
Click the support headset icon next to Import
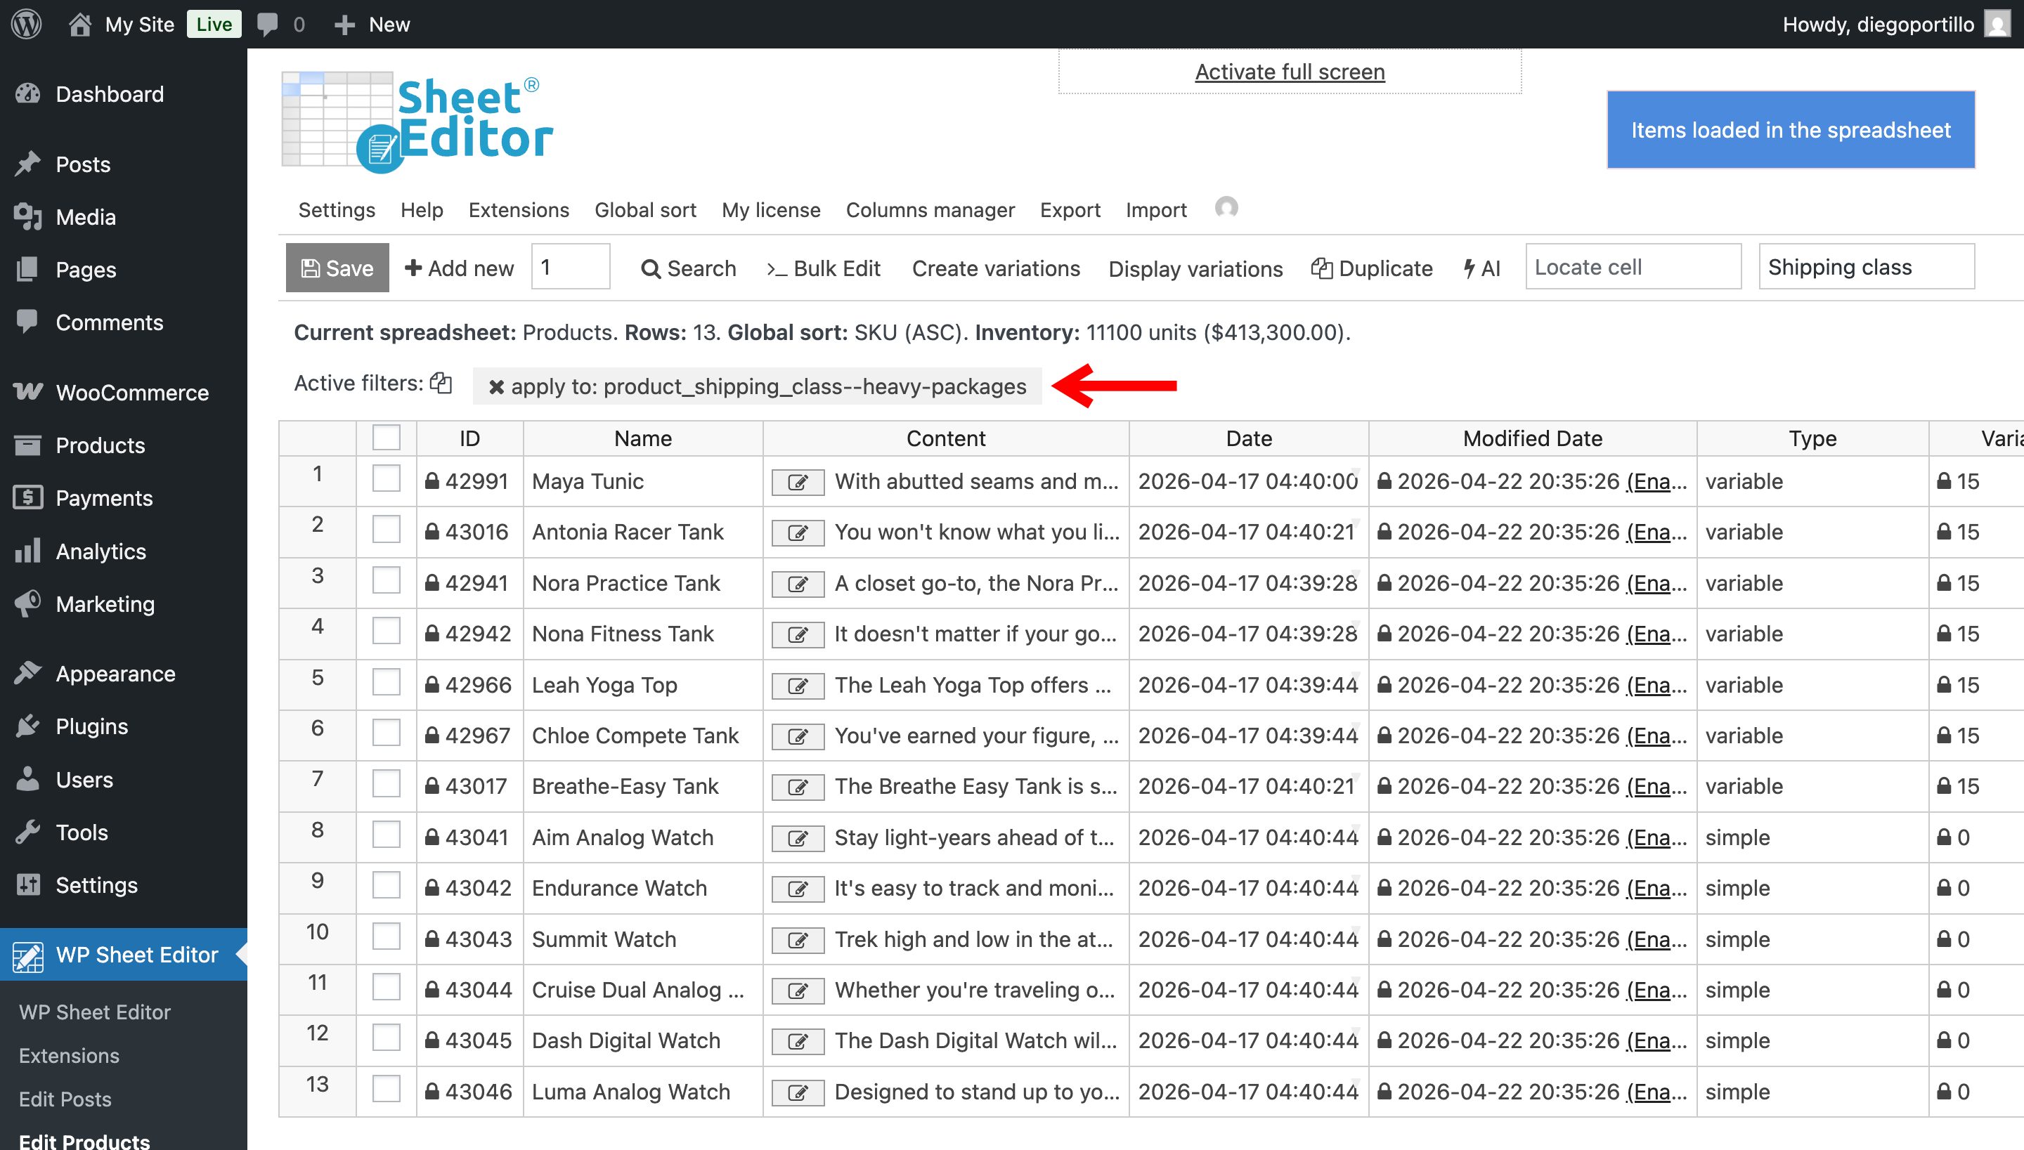click(1226, 209)
